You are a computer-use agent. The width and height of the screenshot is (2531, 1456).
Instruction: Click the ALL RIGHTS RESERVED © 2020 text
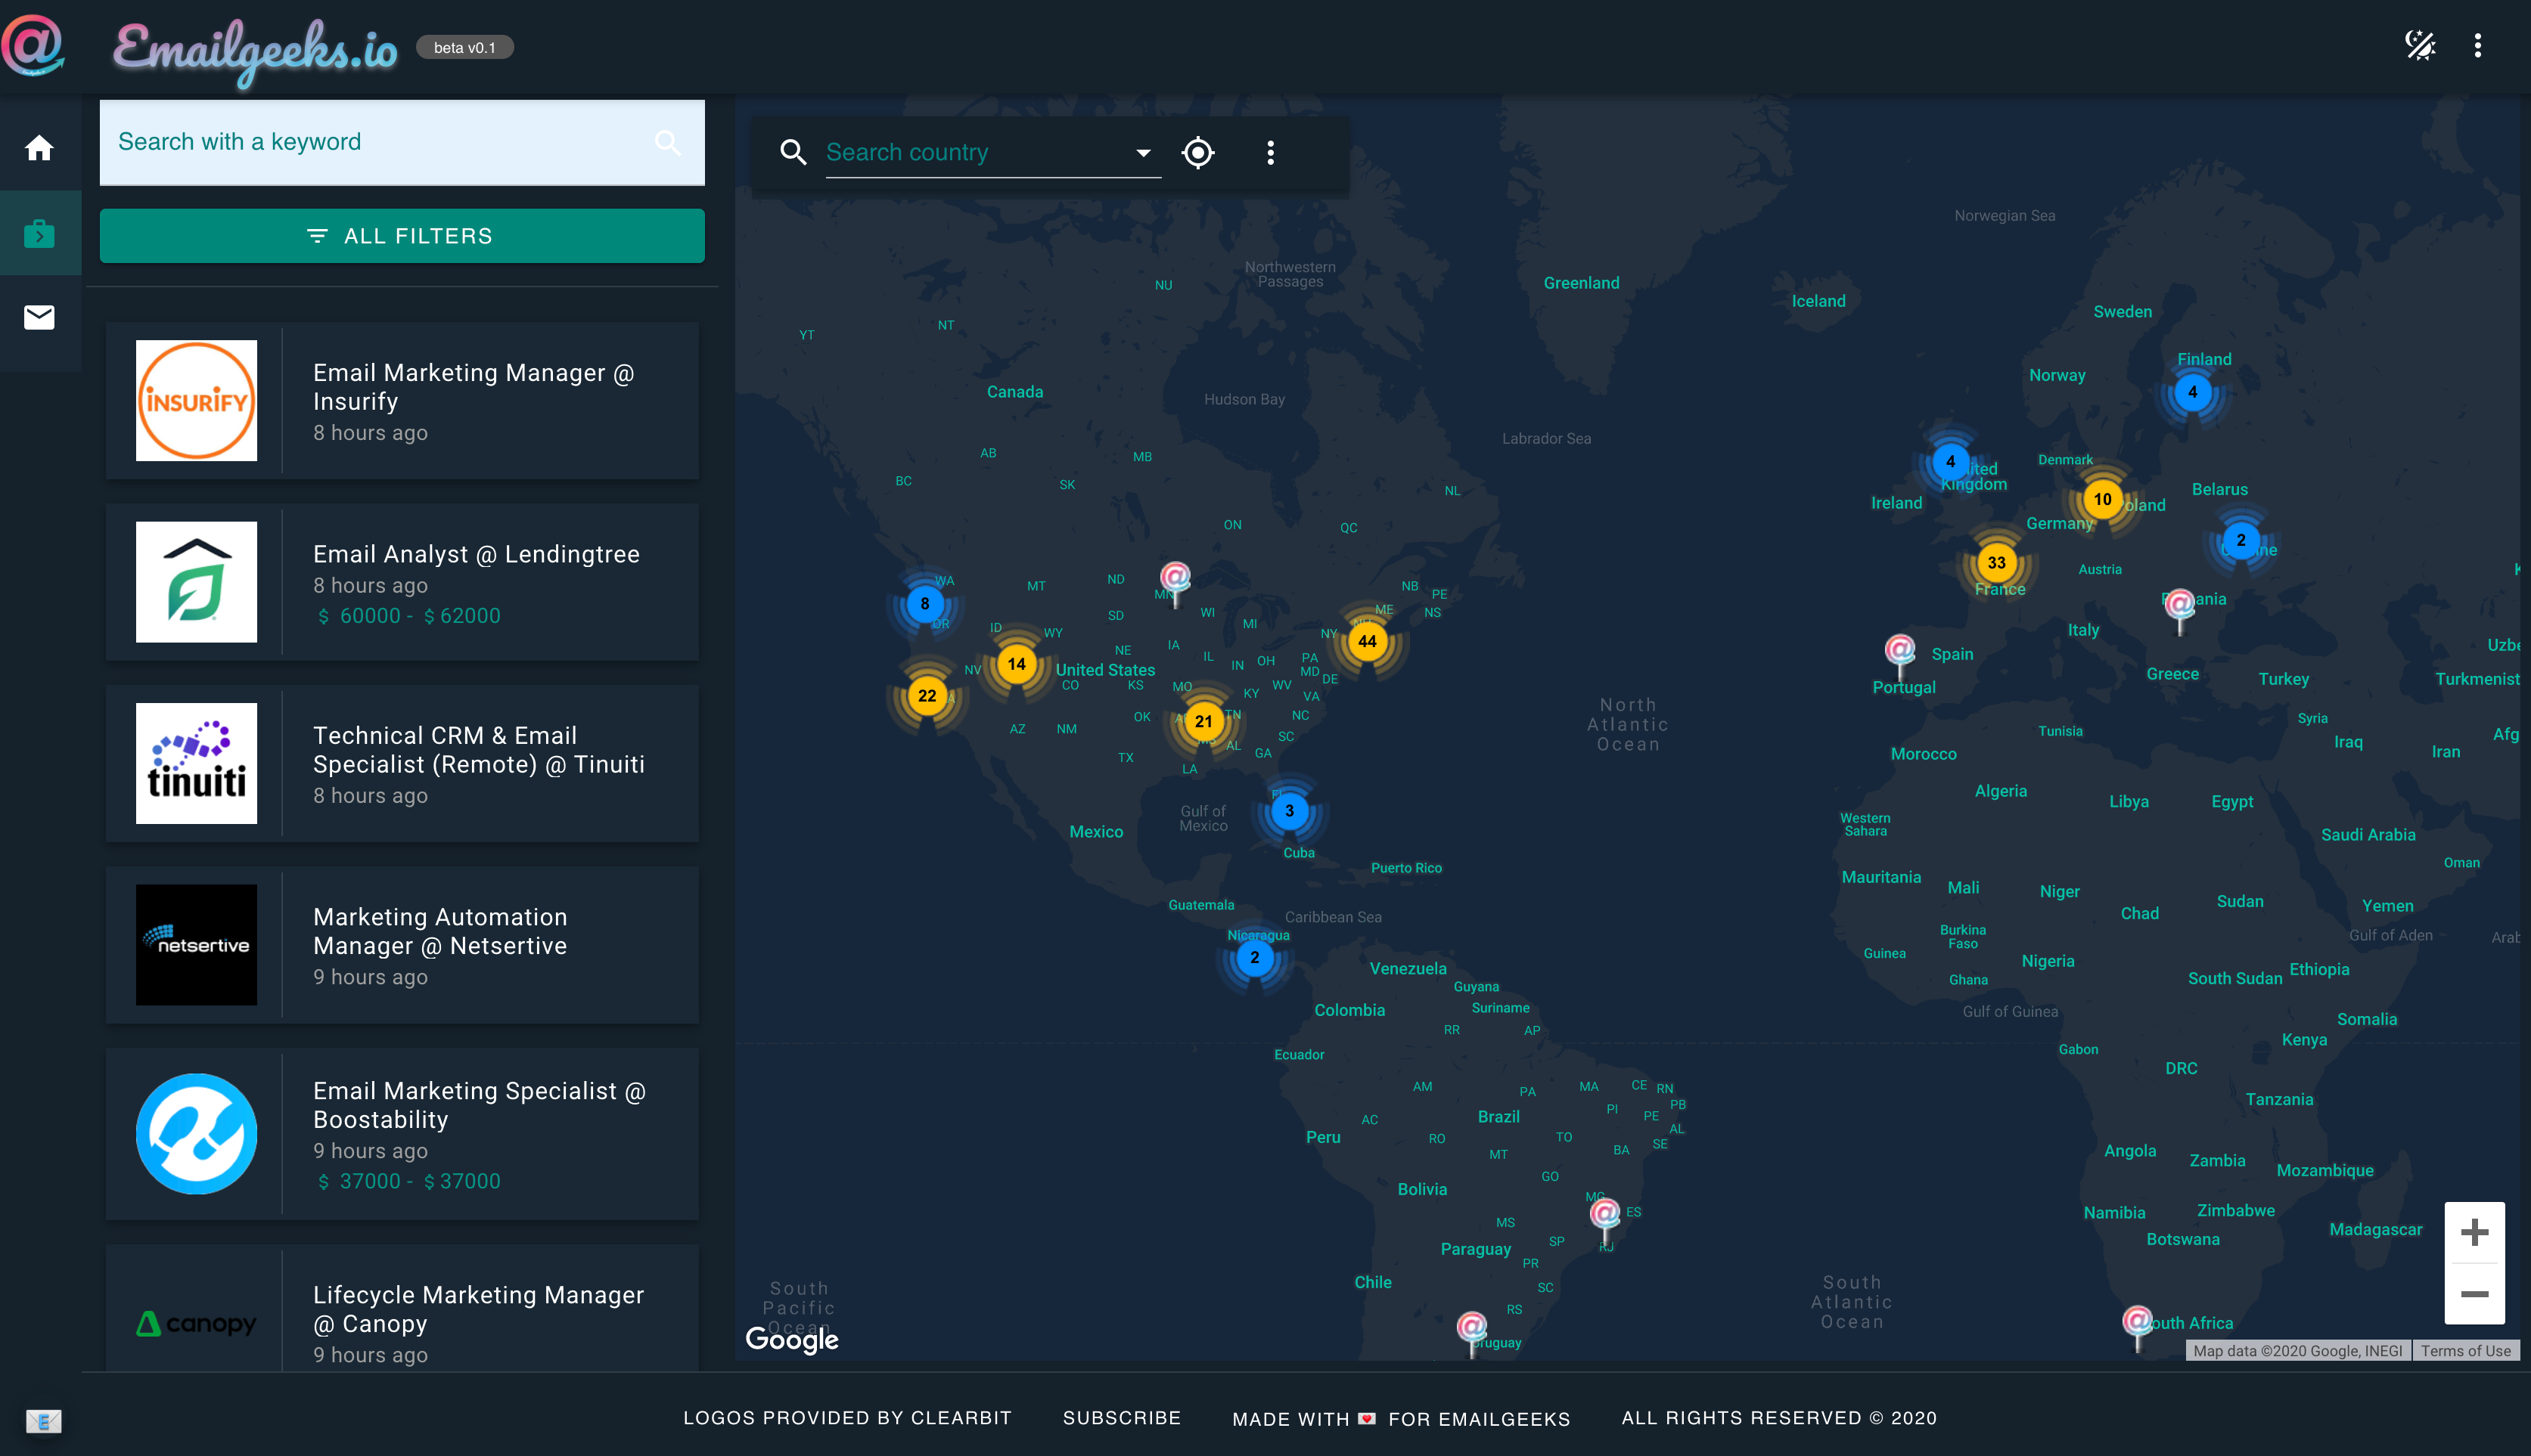click(1778, 1417)
